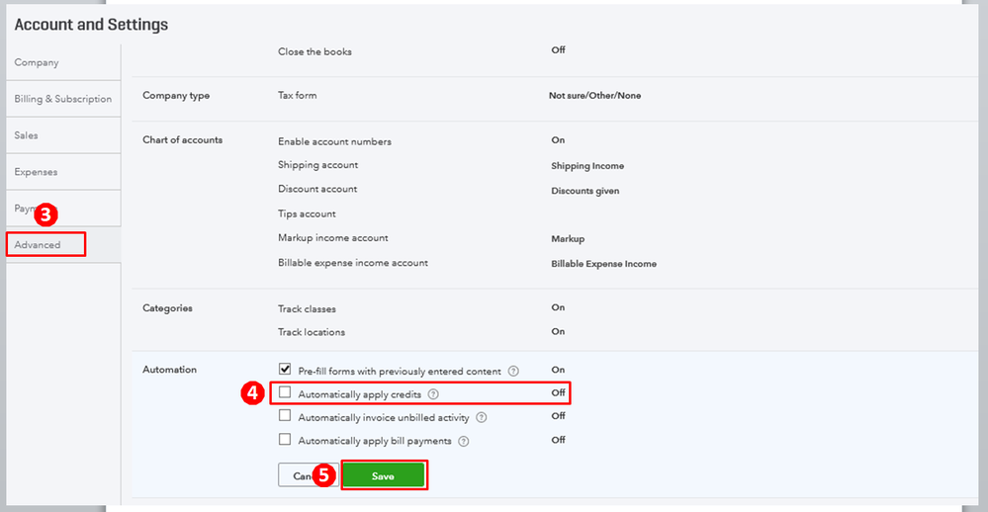Switch to the Company tab
This screenshot has height=512, width=988.
(x=37, y=62)
